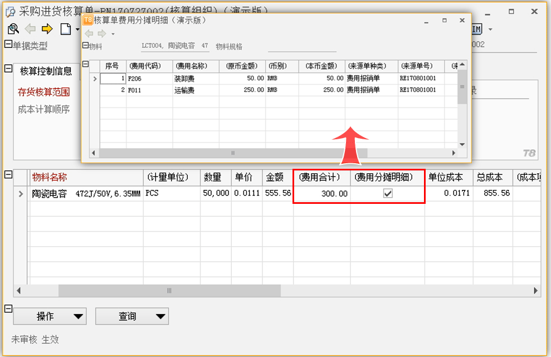The height and width of the screenshot is (357, 551).
Task: Select the 核算控制信息 tab
Action: [x=46, y=71]
